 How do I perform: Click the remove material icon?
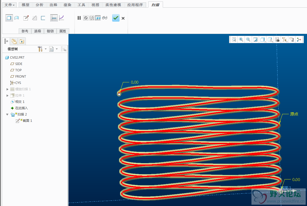tap(34, 18)
